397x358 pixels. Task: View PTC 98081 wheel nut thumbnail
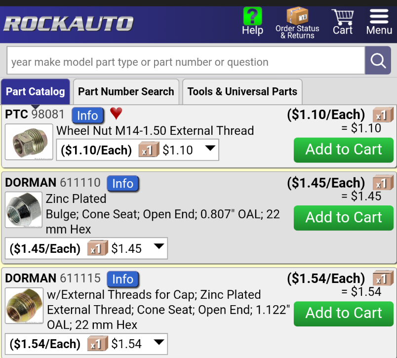29,142
